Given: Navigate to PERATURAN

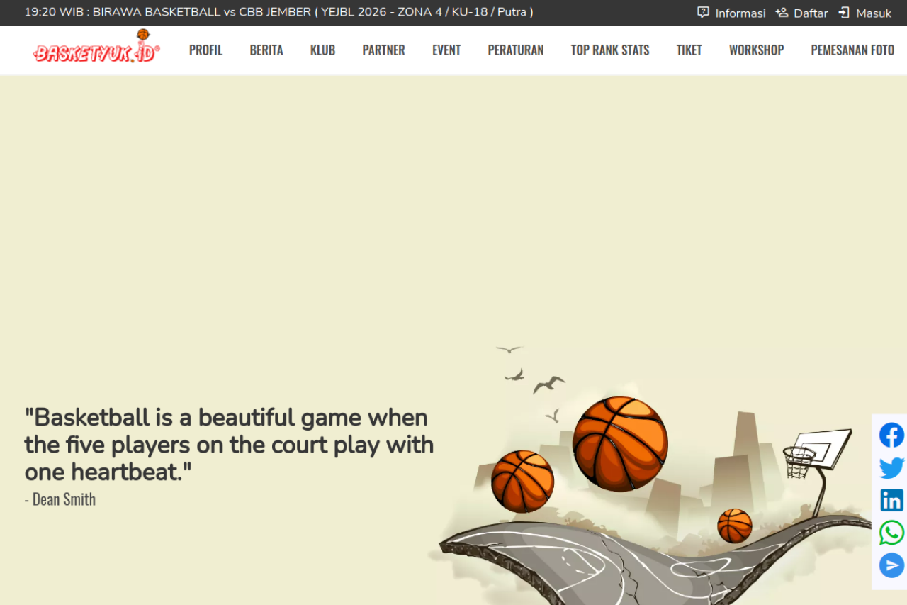Looking at the screenshot, I should [x=515, y=50].
